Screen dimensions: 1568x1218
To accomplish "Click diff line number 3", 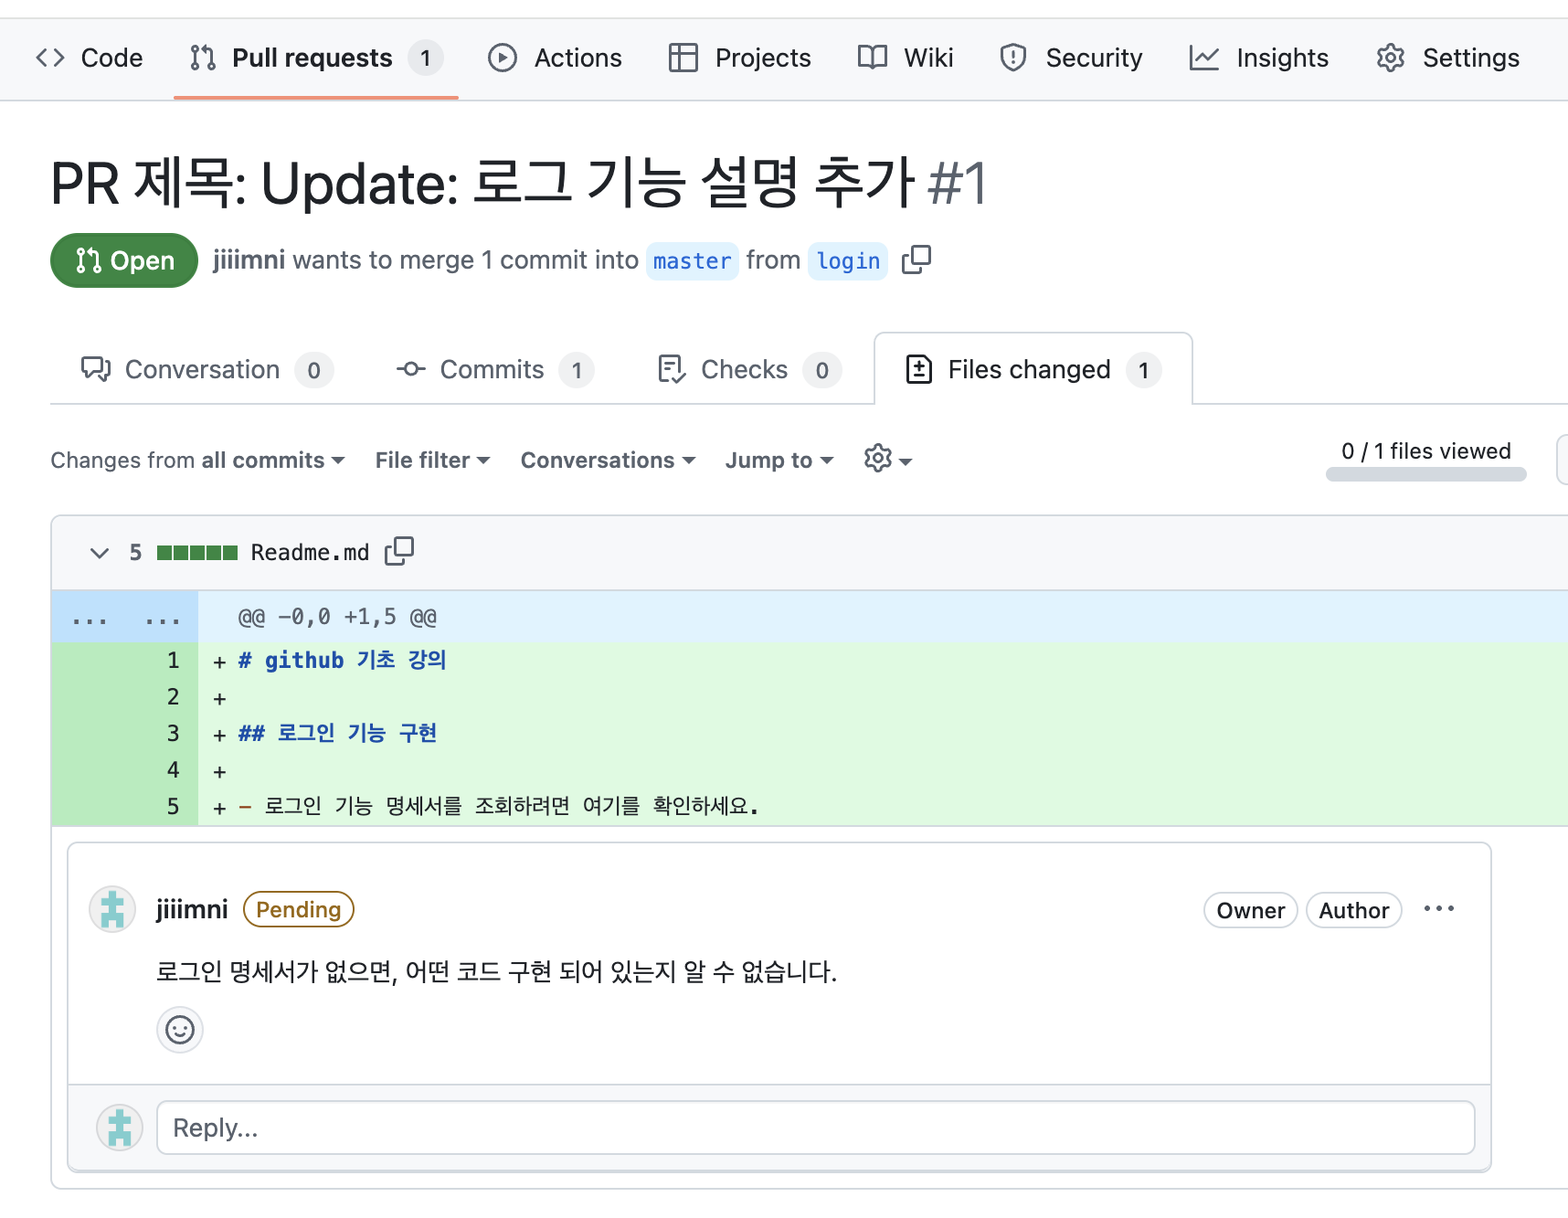I will coord(173,734).
